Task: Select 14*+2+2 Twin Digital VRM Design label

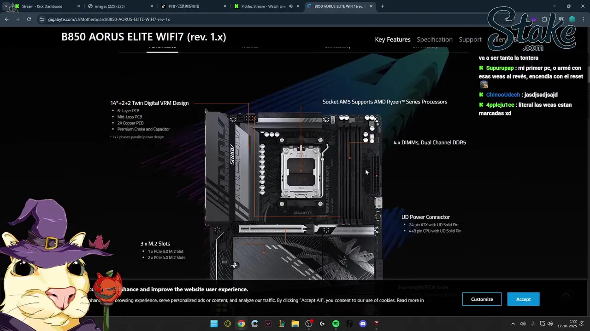Action: (149, 103)
